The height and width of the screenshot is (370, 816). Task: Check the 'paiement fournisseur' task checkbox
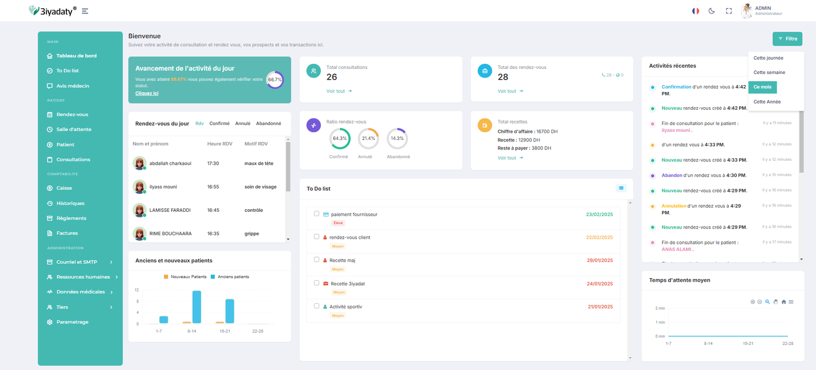coord(317,214)
